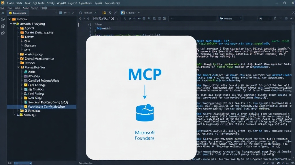
Task: Open the Design dropdown in the navigation bar
Action: (230, 19)
